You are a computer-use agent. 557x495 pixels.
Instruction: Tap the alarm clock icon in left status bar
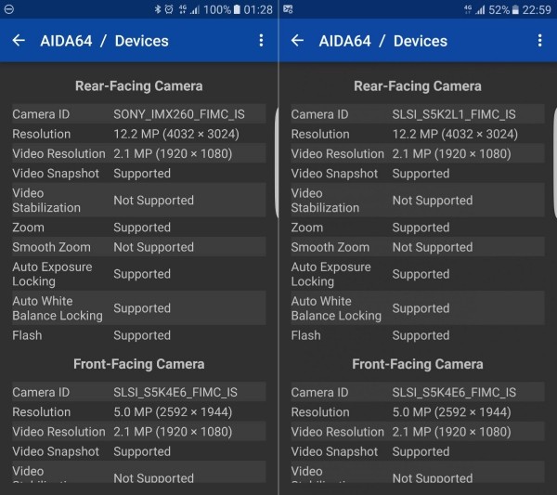click(x=168, y=9)
